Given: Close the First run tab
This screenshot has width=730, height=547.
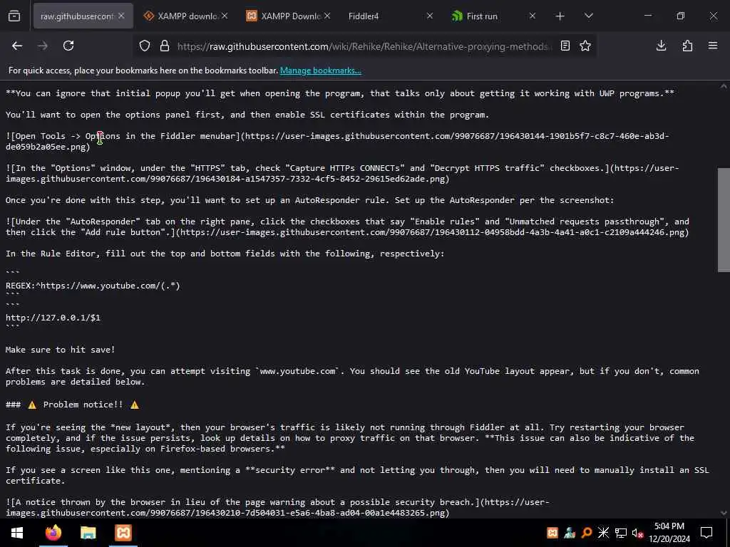Looking at the screenshot, I should (x=532, y=16).
